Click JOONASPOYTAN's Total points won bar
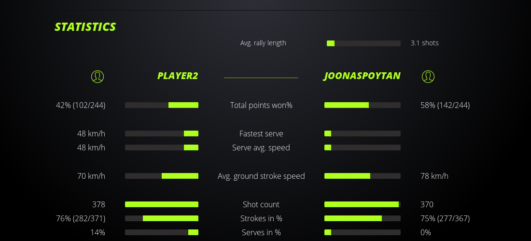531x241 pixels. (x=362, y=105)
